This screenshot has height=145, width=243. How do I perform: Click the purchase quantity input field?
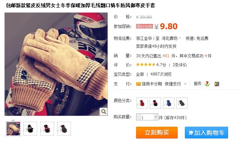pos(147,117)
